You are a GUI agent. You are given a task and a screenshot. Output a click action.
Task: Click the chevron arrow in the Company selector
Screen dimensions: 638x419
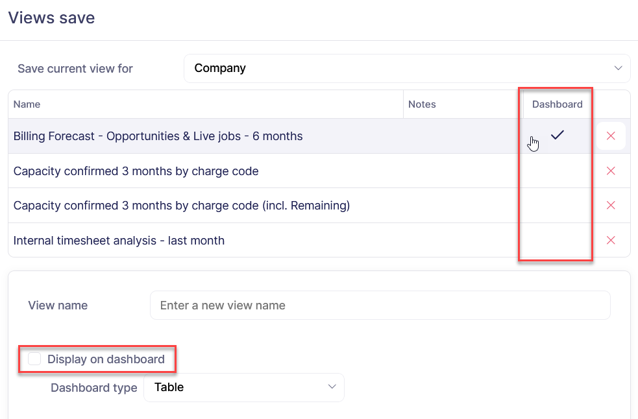618,68
